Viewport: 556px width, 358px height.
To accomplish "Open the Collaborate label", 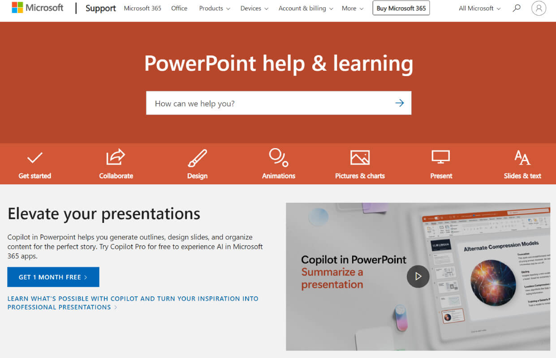I will tap(116, 176).
